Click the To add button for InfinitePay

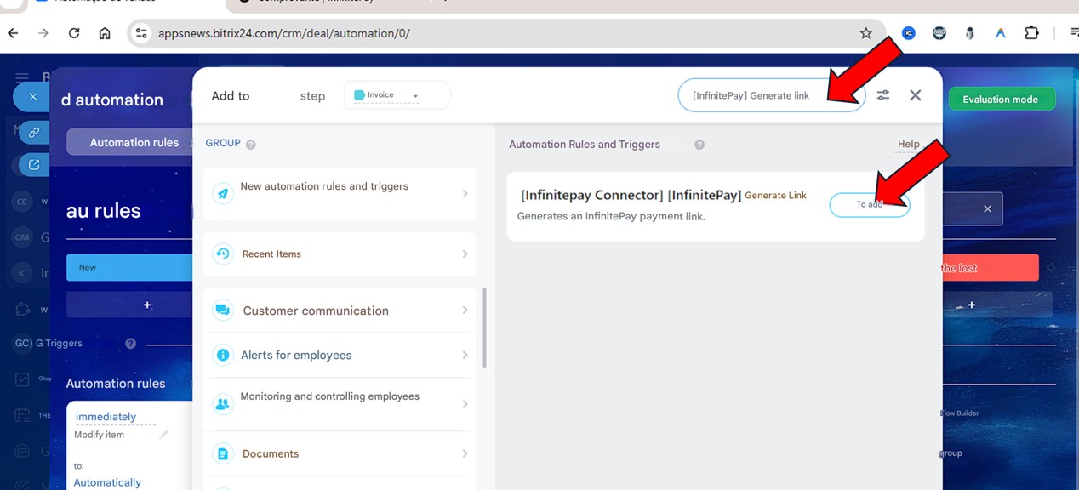point(869,204)
